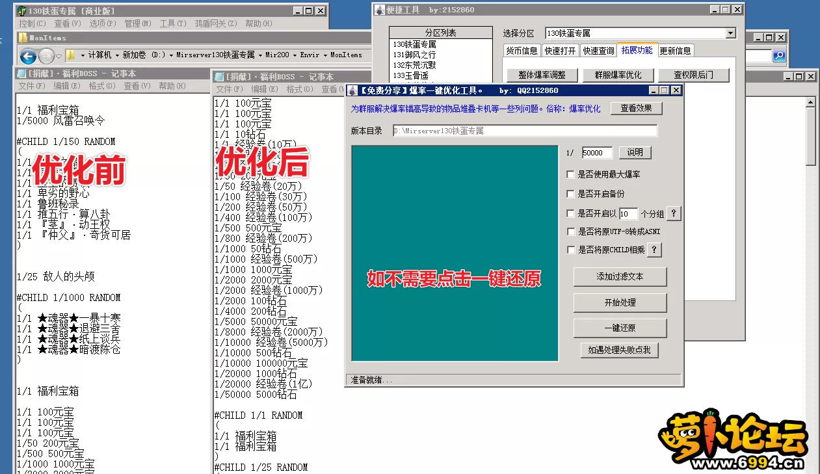This screenshot has height=474, width=820.
Task: Enable 是否使用最大爆率 checkbox
Action: coord(571,174)
